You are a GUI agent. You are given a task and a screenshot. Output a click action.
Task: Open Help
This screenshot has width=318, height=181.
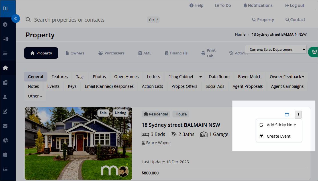click(196, 5)
